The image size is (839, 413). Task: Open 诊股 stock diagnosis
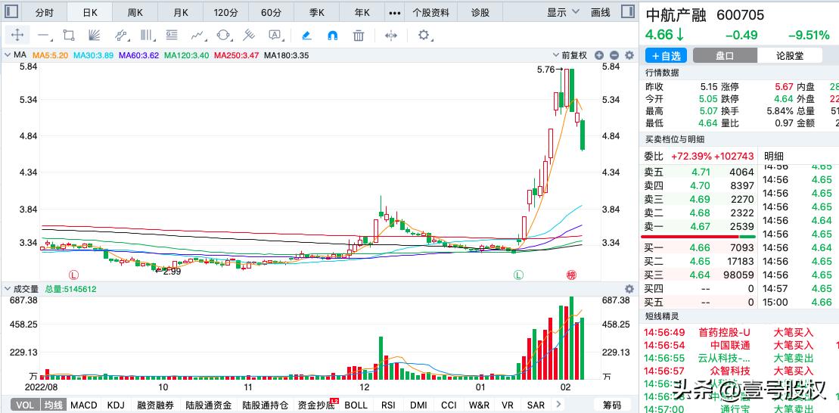pos(480,12)
